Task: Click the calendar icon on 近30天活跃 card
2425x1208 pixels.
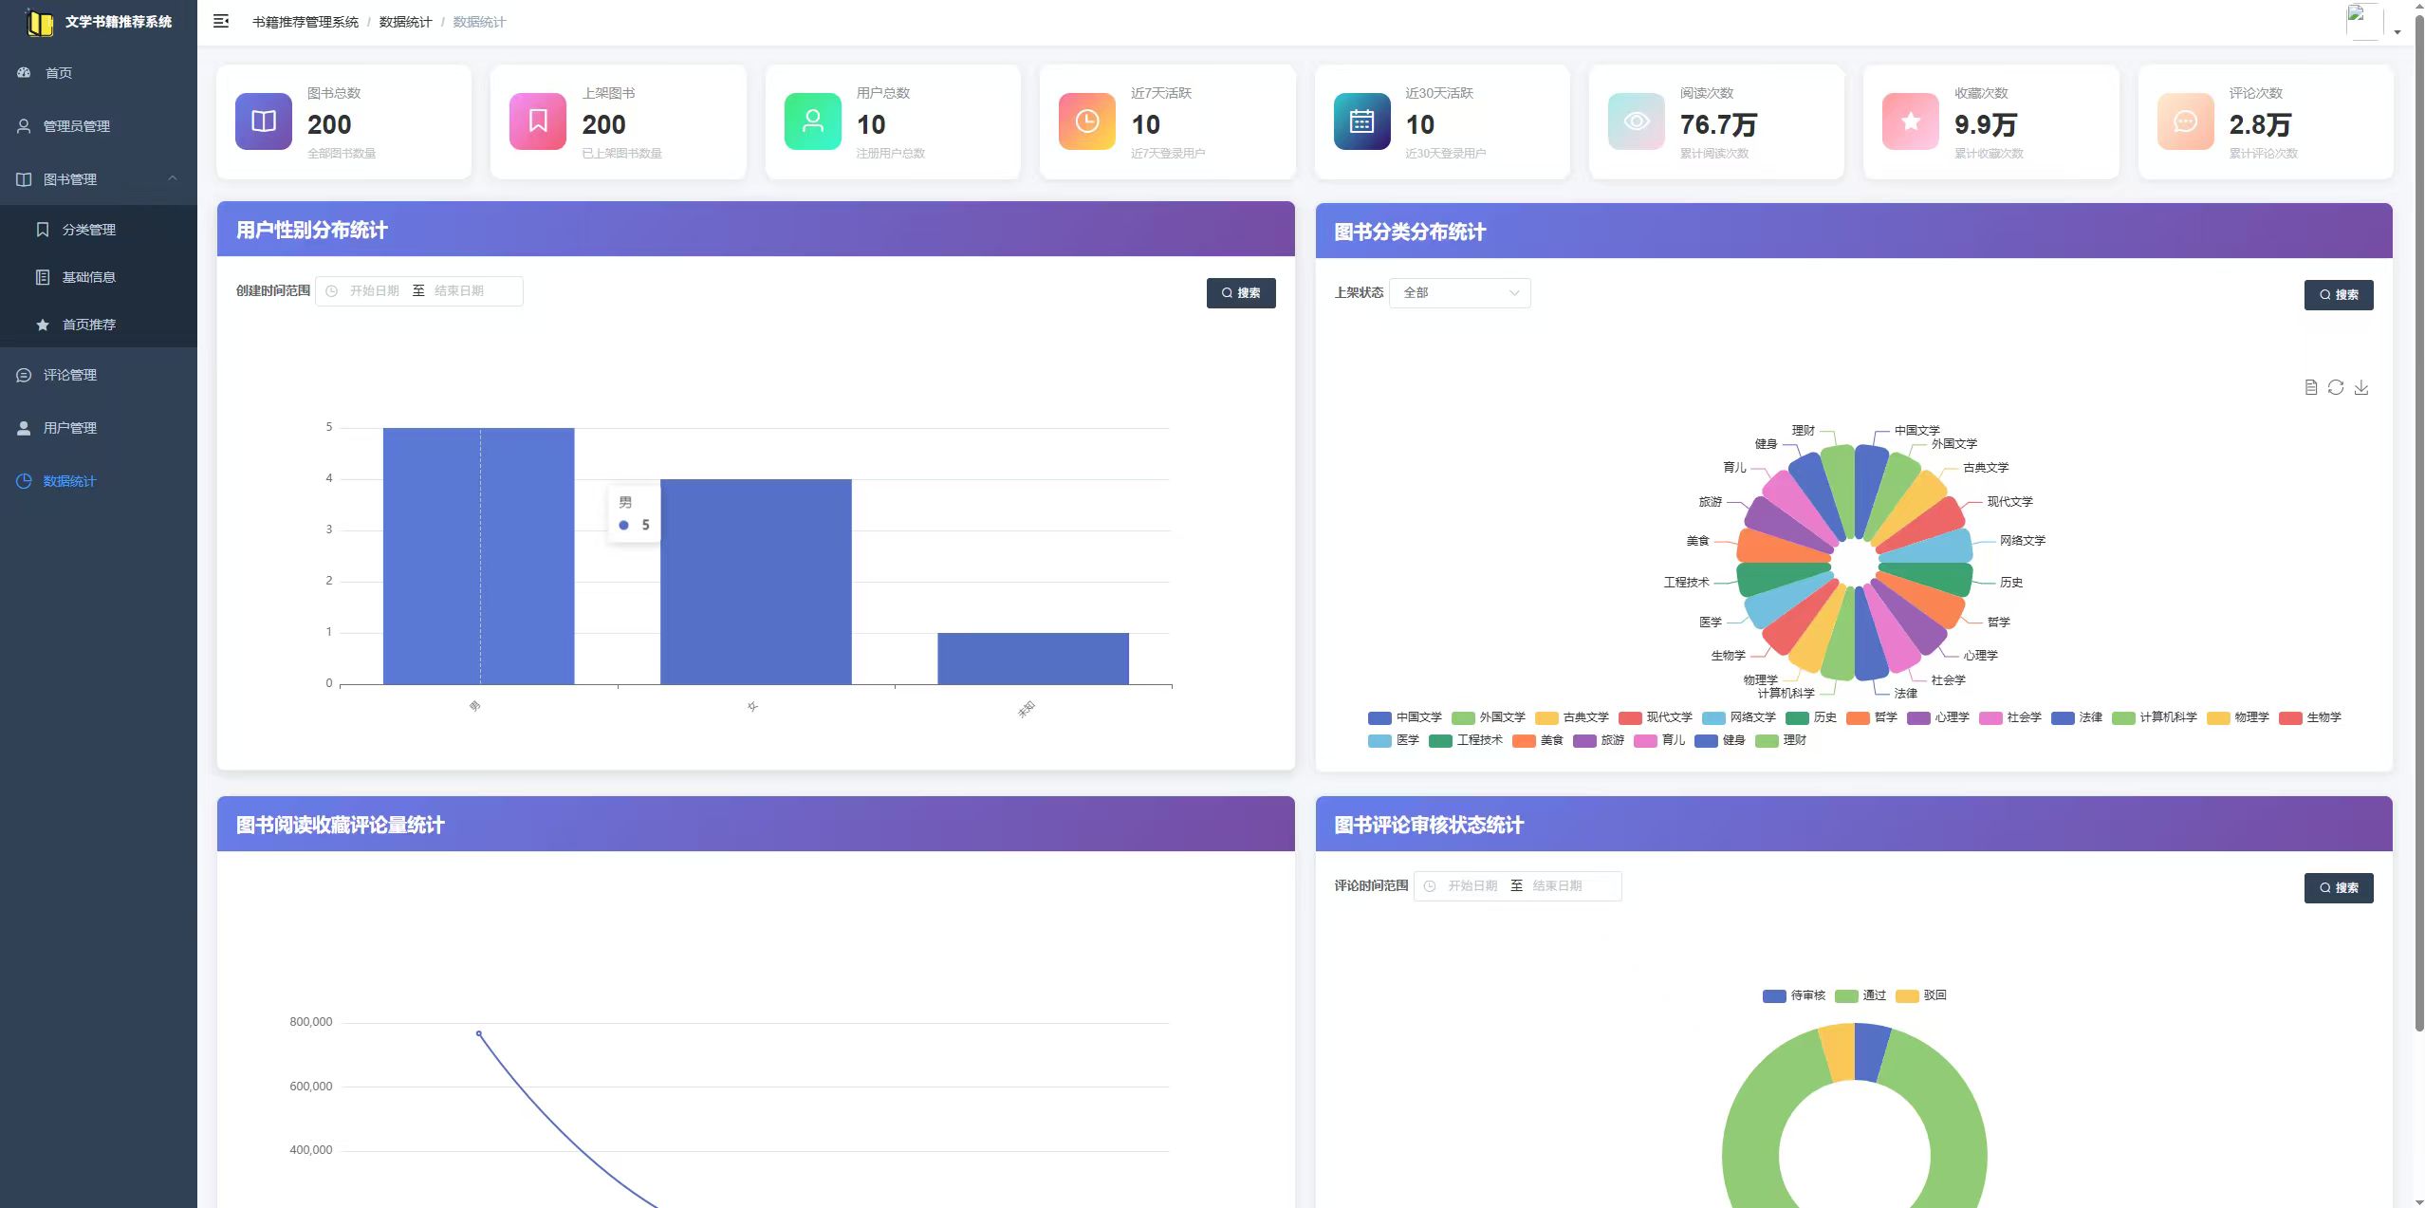Action: click(1362, 121)
